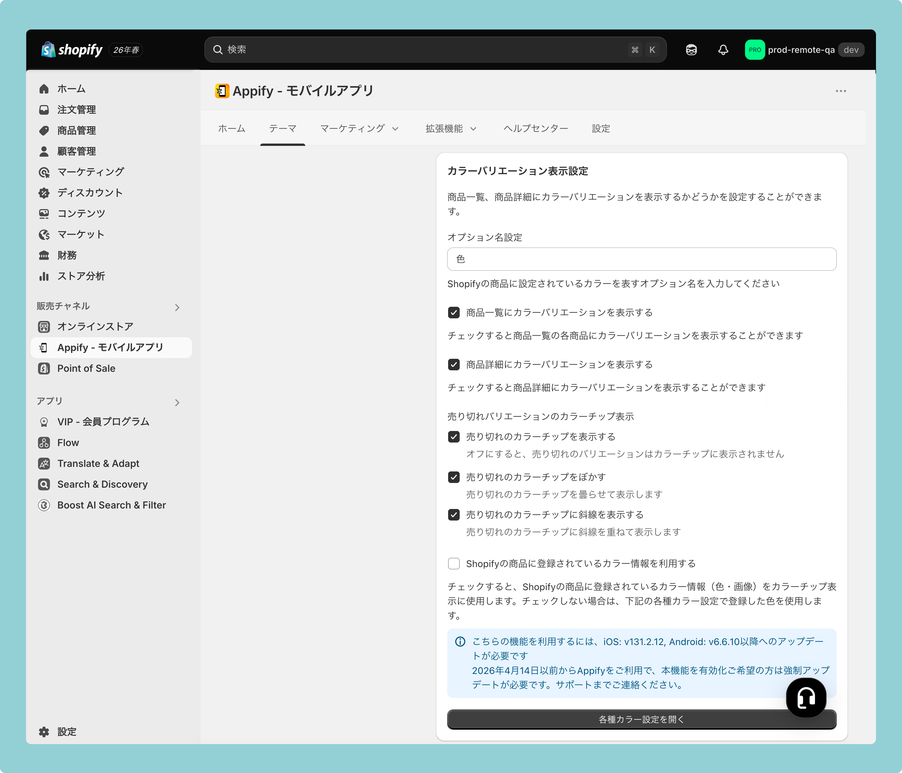The image size is (902, 773).
Task: Toggle 売り切れのカラーチップに斜線を表示する checkbox
Action: coord(454,515)
